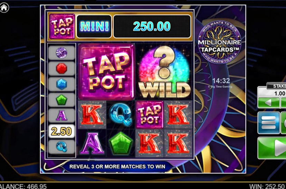Select the green pentagon gem card

121,143
